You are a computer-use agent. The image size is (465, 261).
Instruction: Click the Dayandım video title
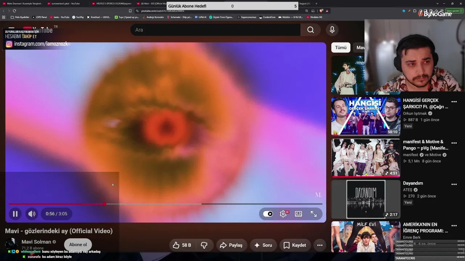413,183
